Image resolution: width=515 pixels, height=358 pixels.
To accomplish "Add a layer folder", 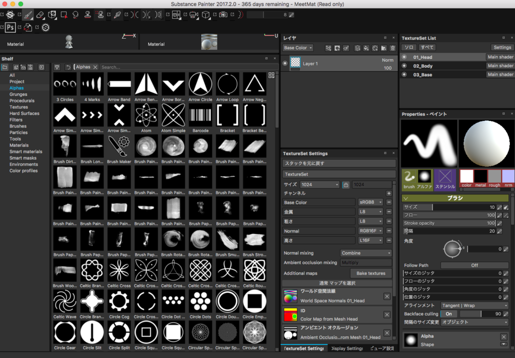I will coord(384,48).
